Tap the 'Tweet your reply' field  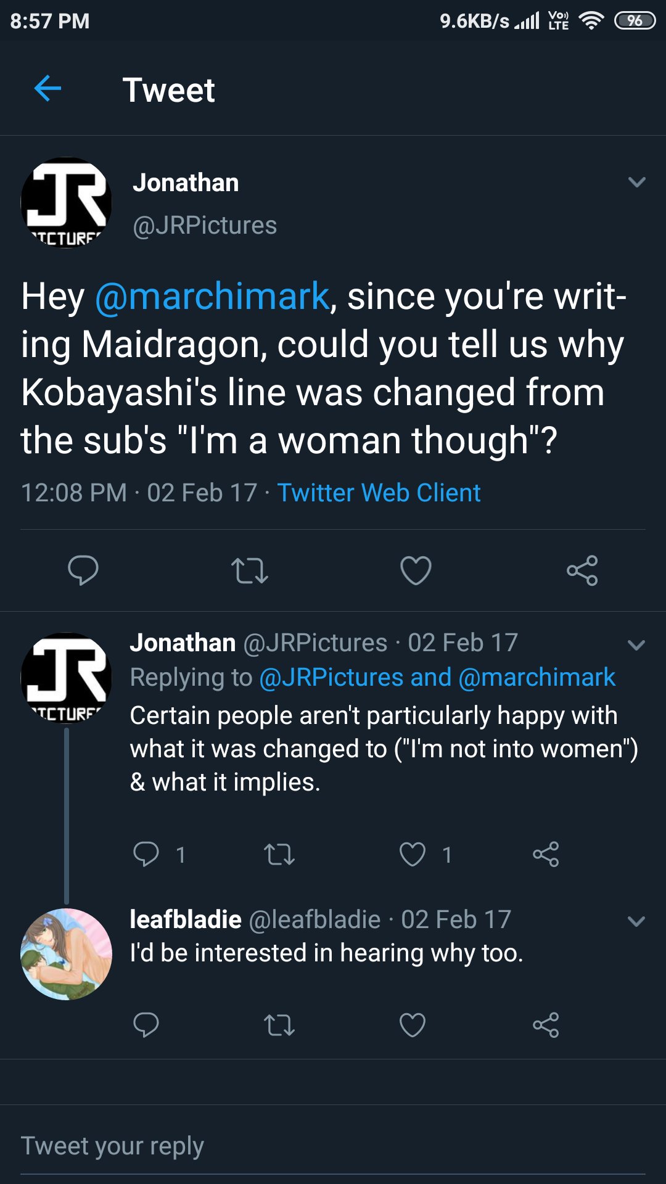point(333,1146)
